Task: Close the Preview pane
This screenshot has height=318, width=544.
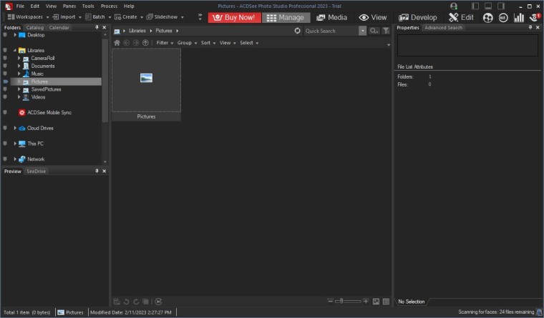Action: (104, 171)
